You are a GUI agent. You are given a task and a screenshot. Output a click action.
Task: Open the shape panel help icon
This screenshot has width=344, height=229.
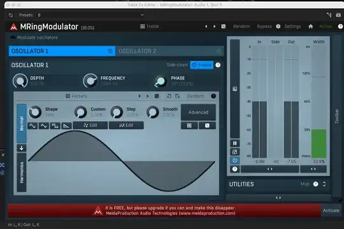click(x=213, y=96)
